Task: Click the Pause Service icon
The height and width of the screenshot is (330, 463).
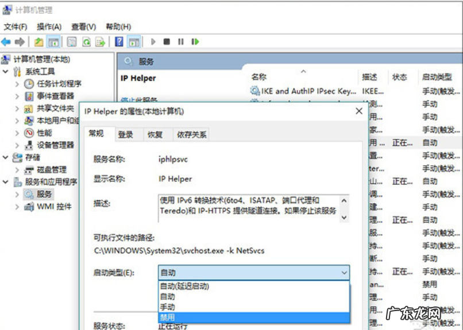Action: [x=181, y=42]
